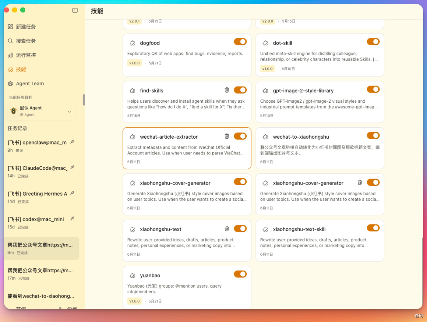Click the puzzle icon of gpt-image-2-style-library

[x=265, y=90]
